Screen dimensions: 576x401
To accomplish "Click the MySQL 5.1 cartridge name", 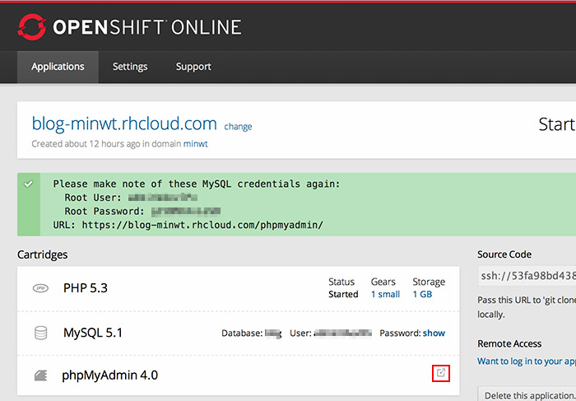I will 93,333.
